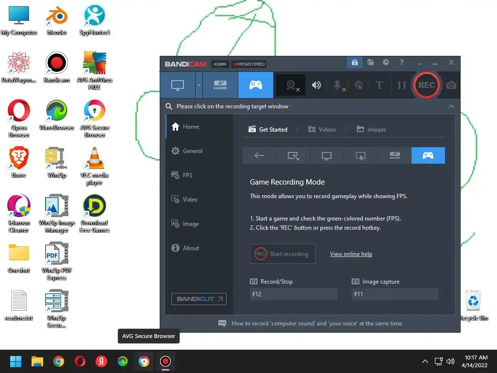Open screen mode dropdown arrow
The image size is (497, 373).
(x=199, y=85)
